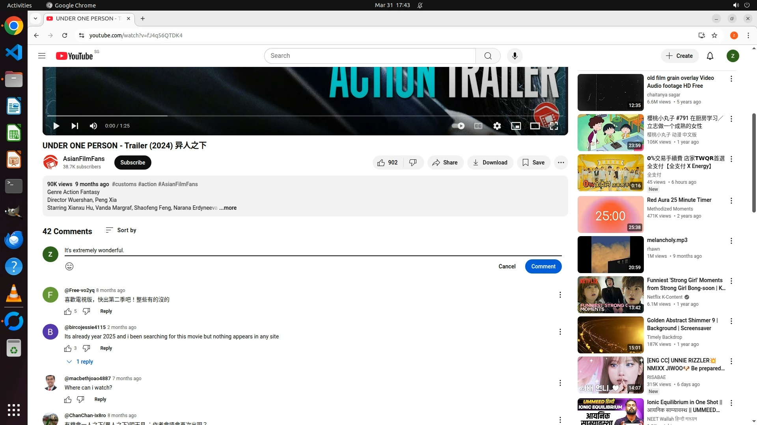Image resolution: width=757 pixels, height=425 pixels.
Task: Open more actions menu beside Save
Action: (x=561, y=163)
